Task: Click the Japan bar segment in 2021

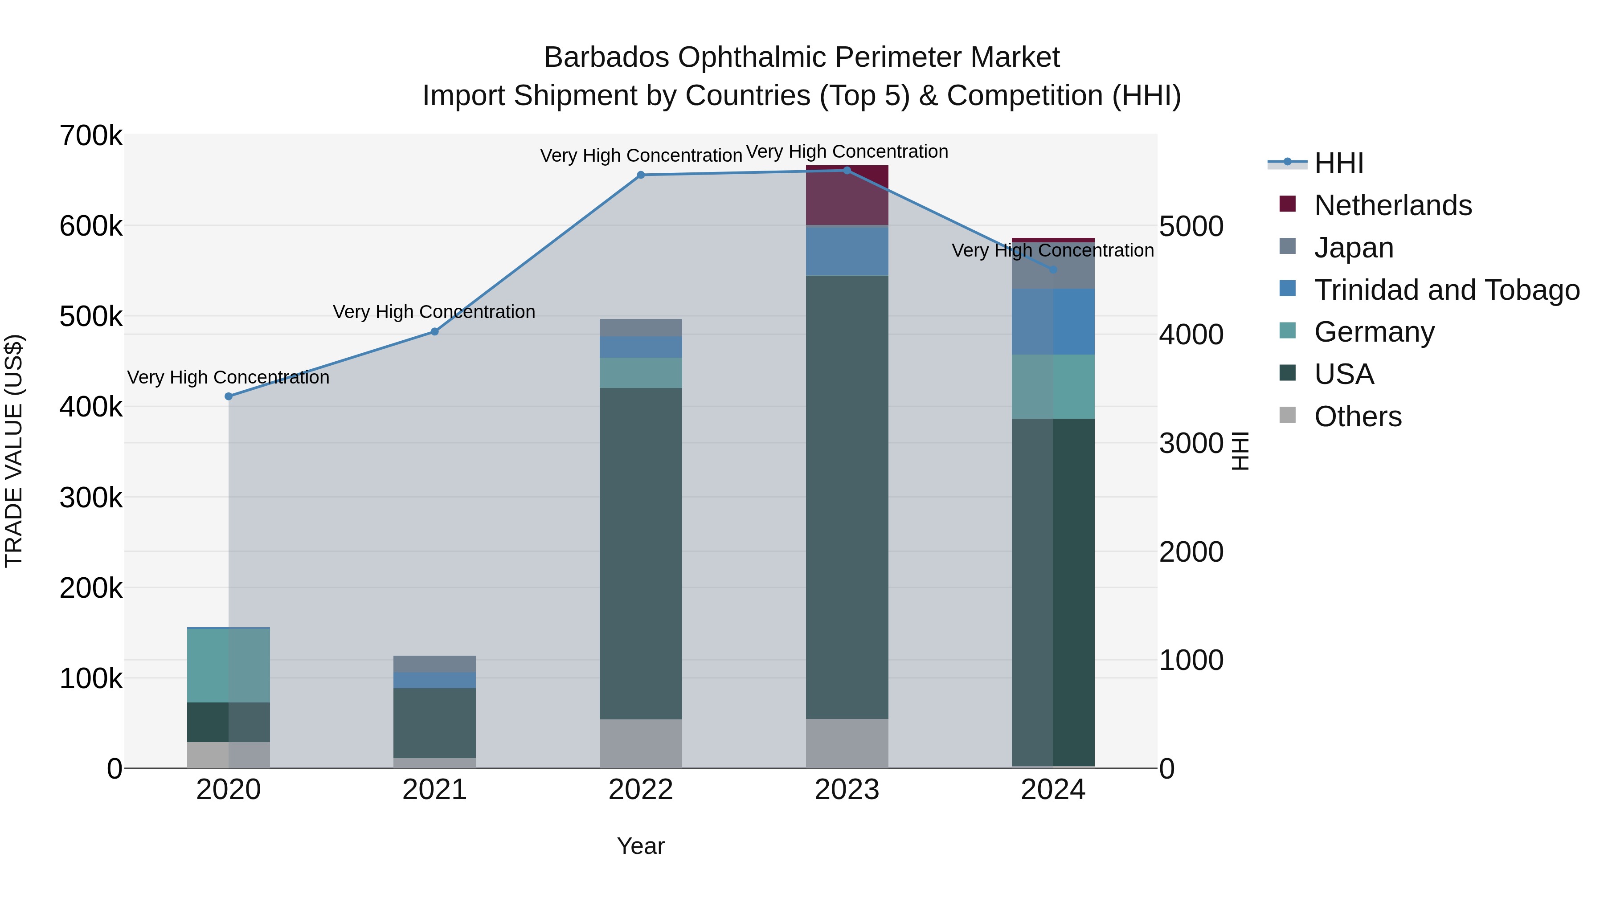Action: [x=434, y=664]
